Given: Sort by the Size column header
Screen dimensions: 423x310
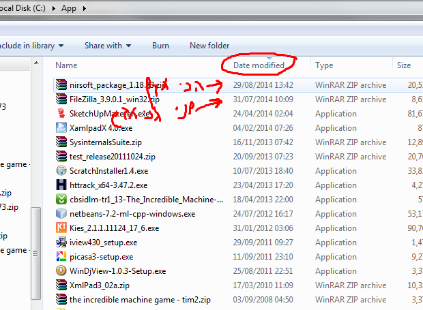Looking at the screenshot, I should pos(404,65).
